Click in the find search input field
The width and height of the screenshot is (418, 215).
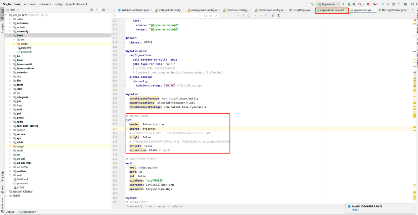tap(155, 16)
